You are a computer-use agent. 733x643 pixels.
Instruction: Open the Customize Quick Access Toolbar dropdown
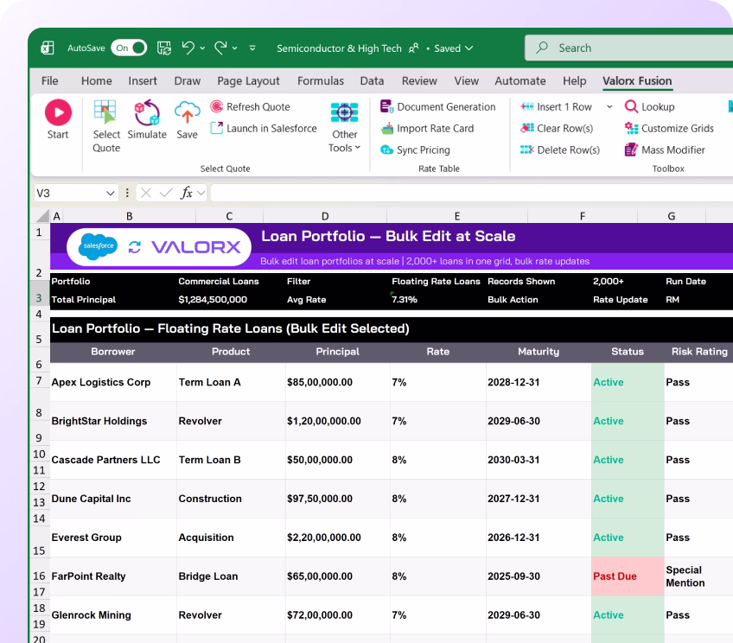coord(252,48)
